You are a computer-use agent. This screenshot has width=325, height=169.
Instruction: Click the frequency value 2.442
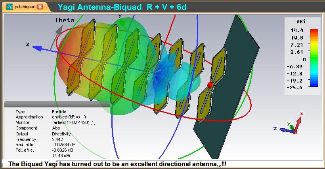(57, 139)
